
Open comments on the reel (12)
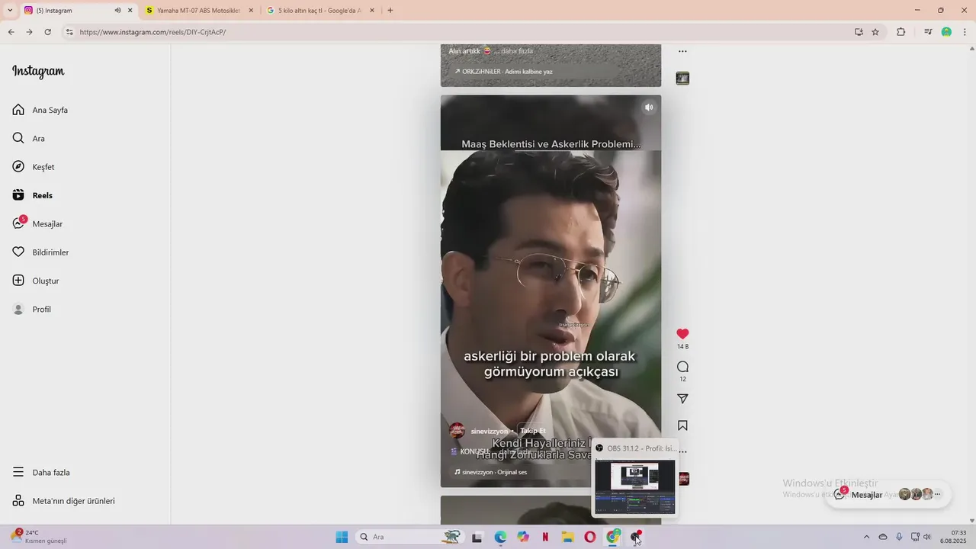682,367
